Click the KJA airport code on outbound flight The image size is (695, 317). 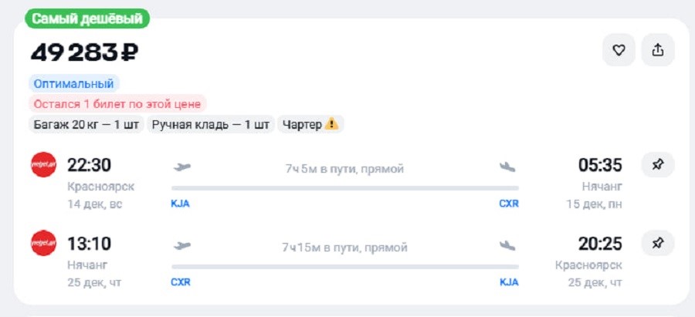click(180, 204)
